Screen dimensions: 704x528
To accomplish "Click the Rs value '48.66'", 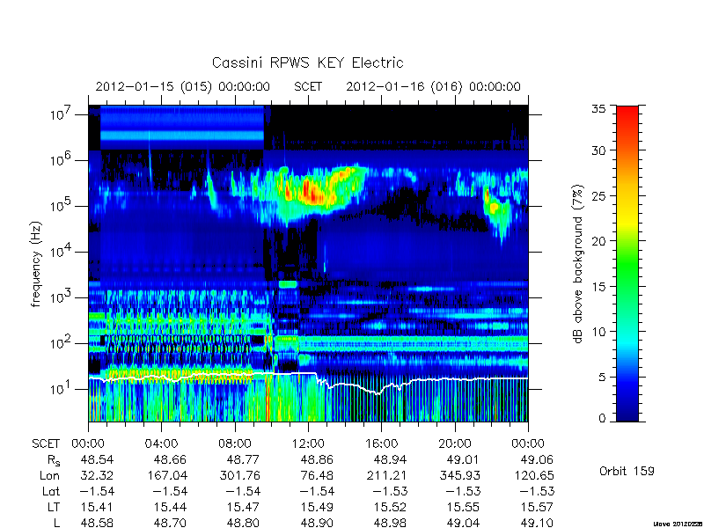I will (x=170, y=459).
